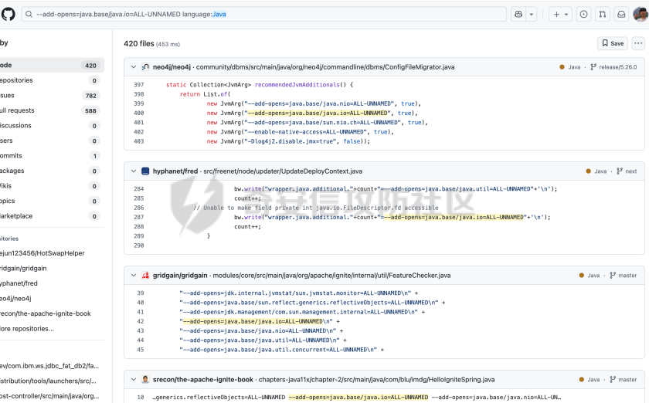Open srecon/the-apache-ignite-book repository link

tap(202, 379)
